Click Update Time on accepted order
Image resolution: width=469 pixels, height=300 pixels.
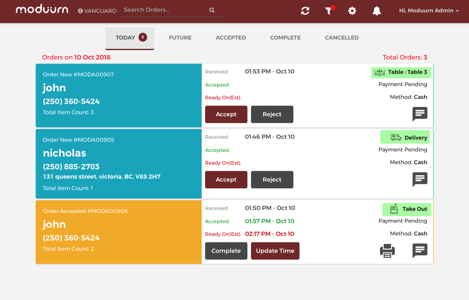[275, 251]
